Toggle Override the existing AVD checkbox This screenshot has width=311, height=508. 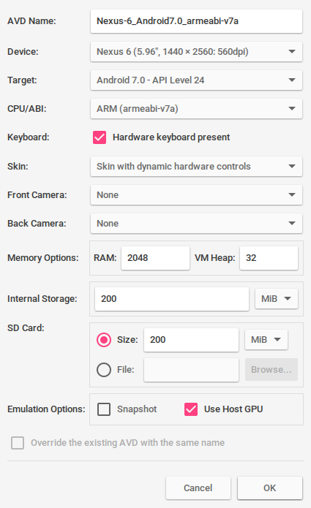pyautogui.click(x=18, y=443)
